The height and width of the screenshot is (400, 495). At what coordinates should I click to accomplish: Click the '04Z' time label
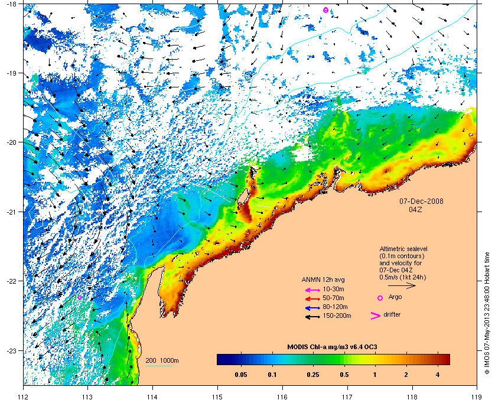point(415,210)
